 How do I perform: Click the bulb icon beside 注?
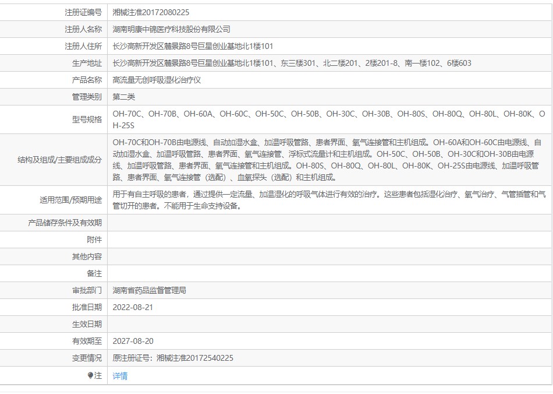(x=90, y=376)
